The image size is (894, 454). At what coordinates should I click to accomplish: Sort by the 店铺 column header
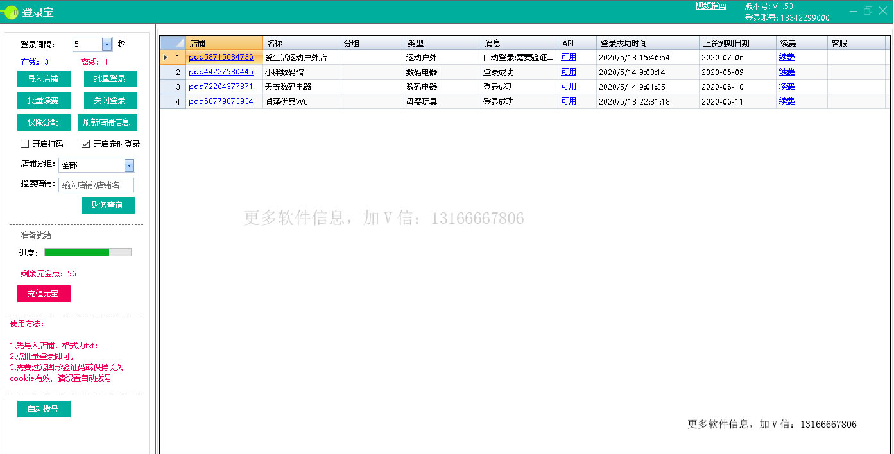[224, 43]
